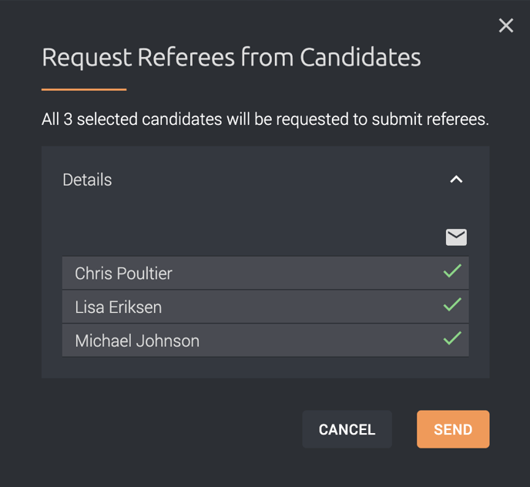Toggle the green checkmark for Chris Poultier
530x487 pixels.
pos(452,271)
